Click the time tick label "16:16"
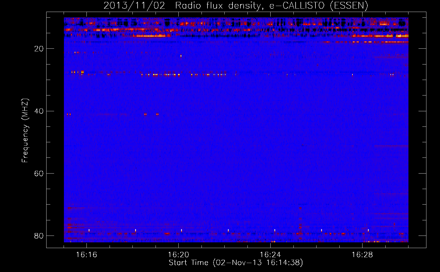The width and height of the screenshot is (440, 272). coord(86,255)
